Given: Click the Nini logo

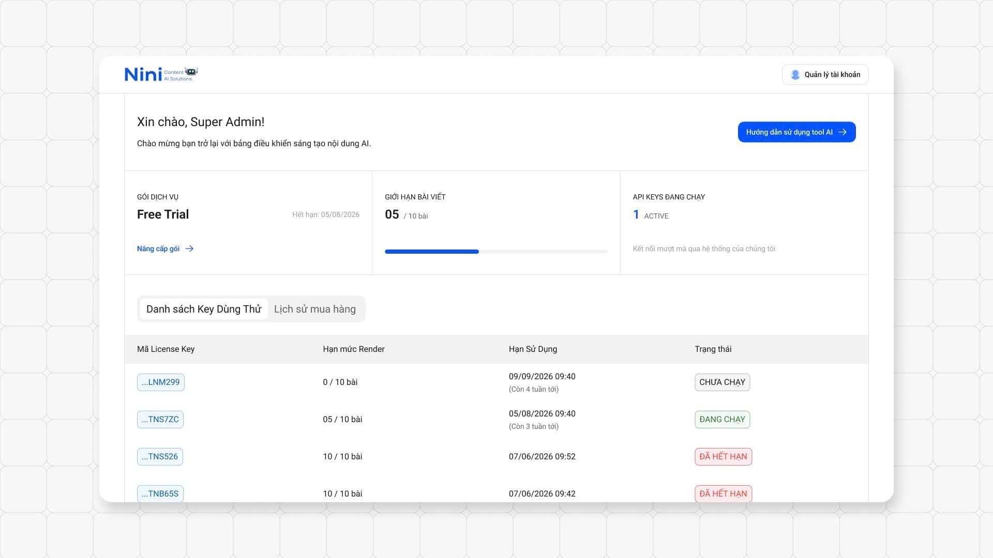Looking at the screenshot, I should coord(161,74).
